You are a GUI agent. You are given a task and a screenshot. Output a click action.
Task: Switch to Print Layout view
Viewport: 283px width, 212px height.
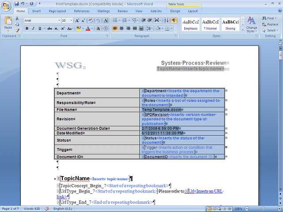210,209
